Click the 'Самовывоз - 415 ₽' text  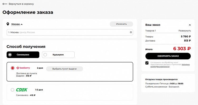pos(26,95)
